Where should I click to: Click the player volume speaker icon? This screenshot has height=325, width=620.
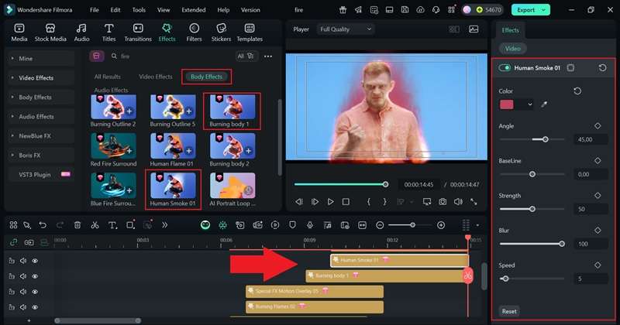pyautogui.click(x=458, y=202)
